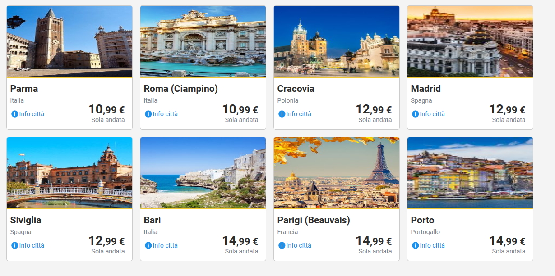This screenshot has width=555, height=276.
Task: Click the info icon on Parigi (Beauvais) card
Action: [282, 245]
